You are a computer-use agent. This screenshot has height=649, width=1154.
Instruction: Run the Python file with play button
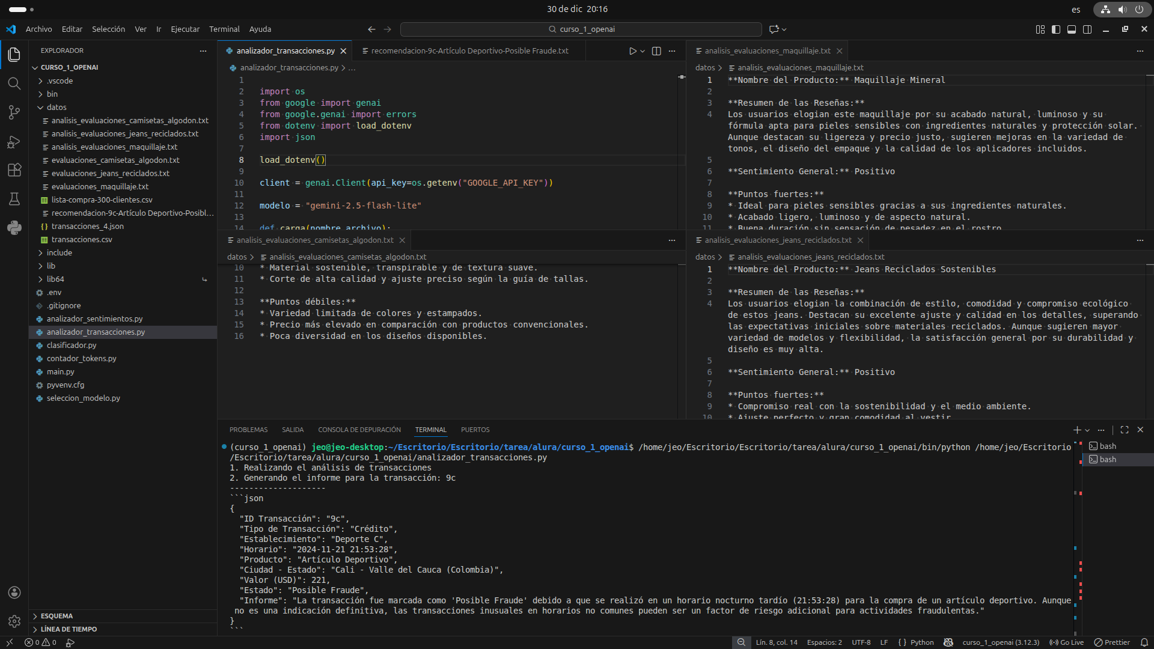[x=632, y=51]
